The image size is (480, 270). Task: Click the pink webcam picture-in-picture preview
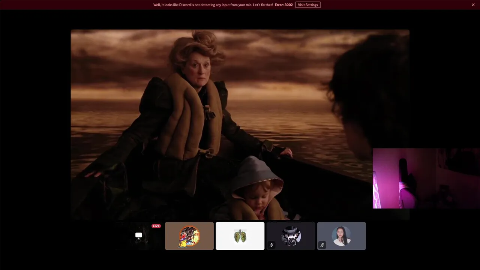pos(426,178)
